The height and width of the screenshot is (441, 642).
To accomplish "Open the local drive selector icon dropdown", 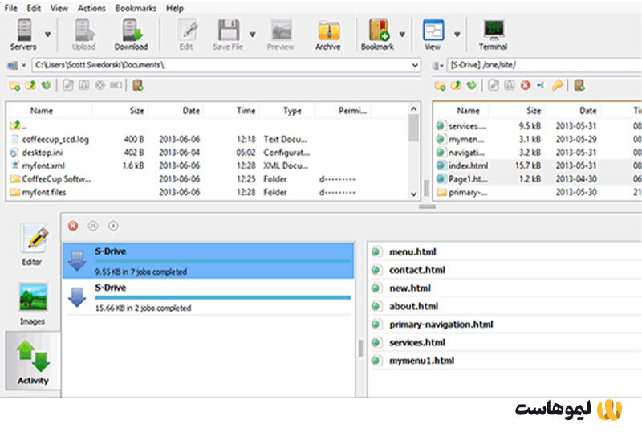I will 16,65.
